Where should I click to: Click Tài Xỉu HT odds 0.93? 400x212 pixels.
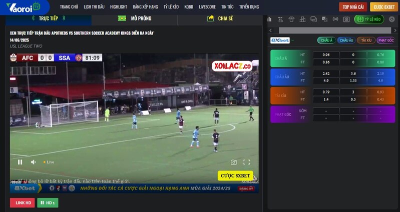[x=380, y=92]
